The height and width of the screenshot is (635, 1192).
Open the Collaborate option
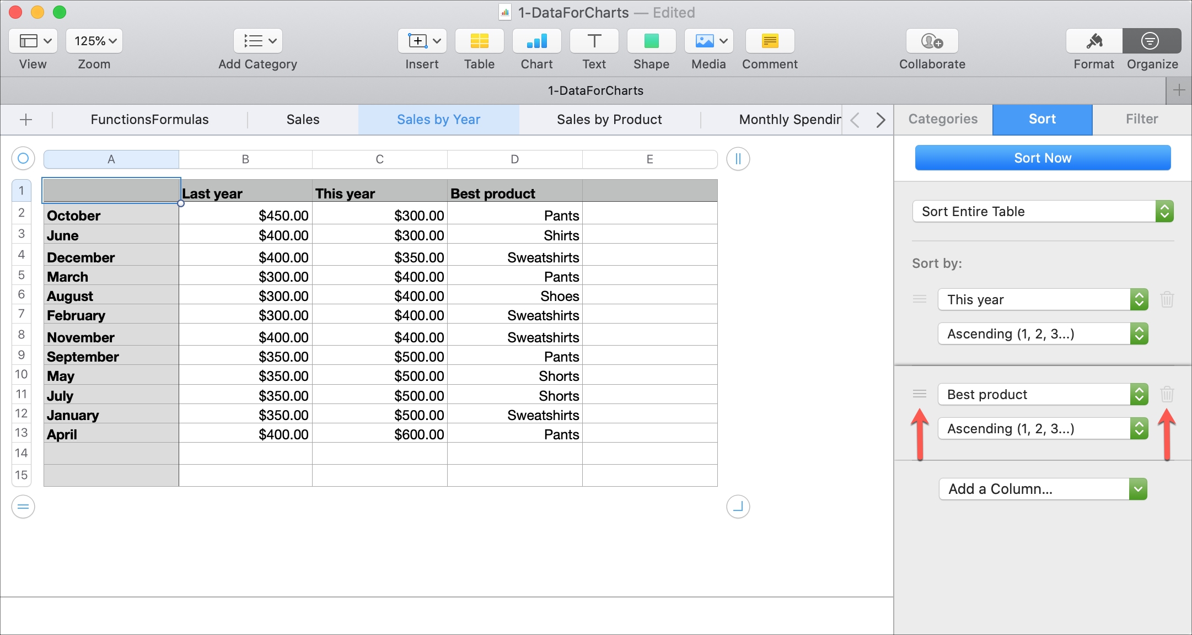pyautogui.click(x=932, y=41)
